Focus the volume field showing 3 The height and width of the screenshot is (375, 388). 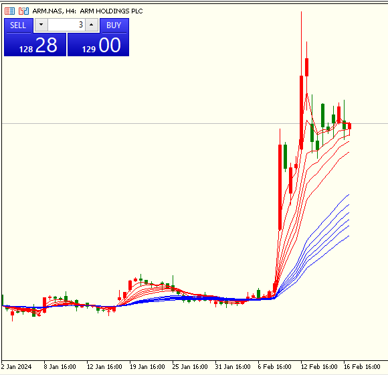[x=66, y=25]
